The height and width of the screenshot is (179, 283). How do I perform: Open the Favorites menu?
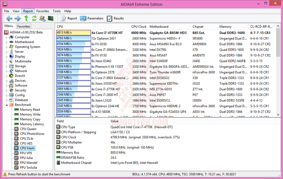(x=42, y=11)
